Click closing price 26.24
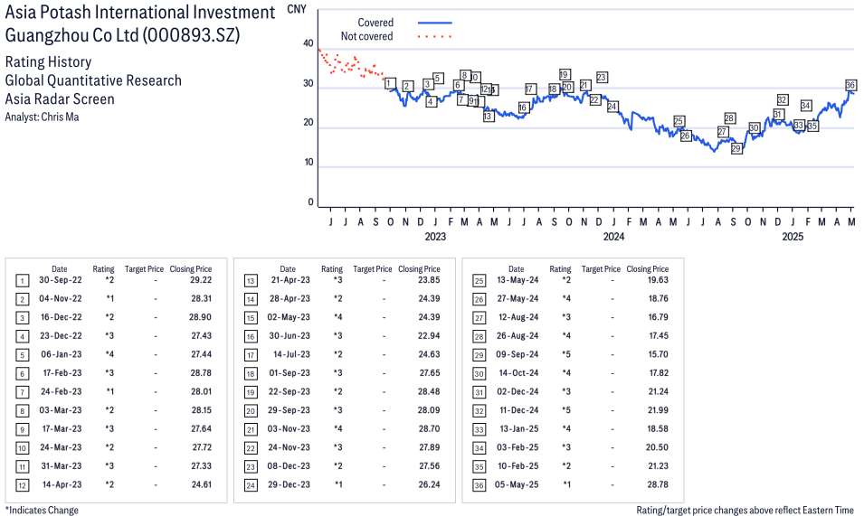This screenshot has width=864, height=516. coord(429,484)
